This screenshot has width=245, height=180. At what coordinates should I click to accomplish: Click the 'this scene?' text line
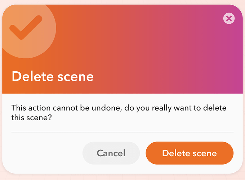coord(31,118)
